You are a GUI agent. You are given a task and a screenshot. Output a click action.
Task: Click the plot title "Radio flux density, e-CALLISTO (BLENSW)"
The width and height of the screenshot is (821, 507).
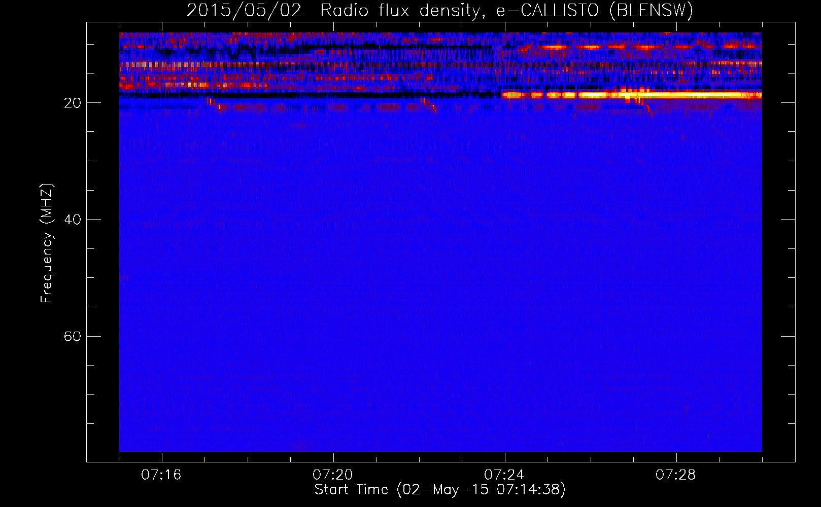[506, 11]
